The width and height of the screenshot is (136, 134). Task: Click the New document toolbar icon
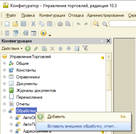pos(7,24)
